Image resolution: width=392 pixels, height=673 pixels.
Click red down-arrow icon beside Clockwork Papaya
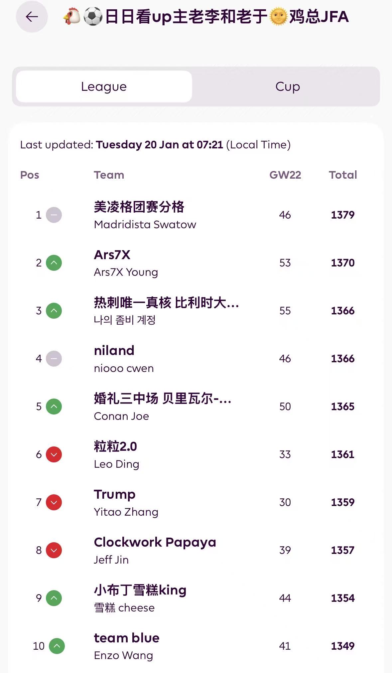pos(54,550)
